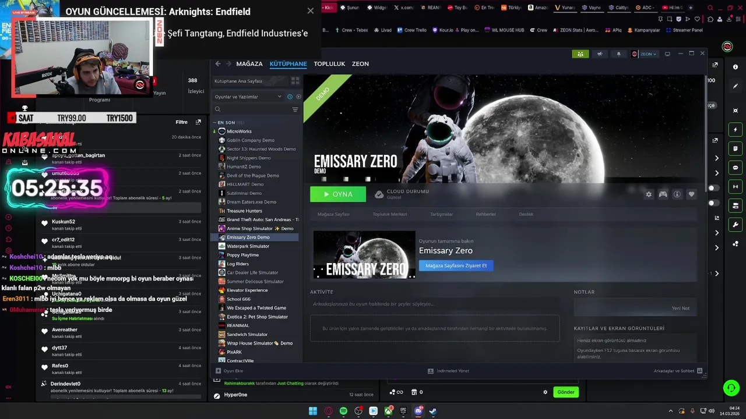
Task: Open game settings gear for Emissary Zero
Action: (x=649, y=194)
